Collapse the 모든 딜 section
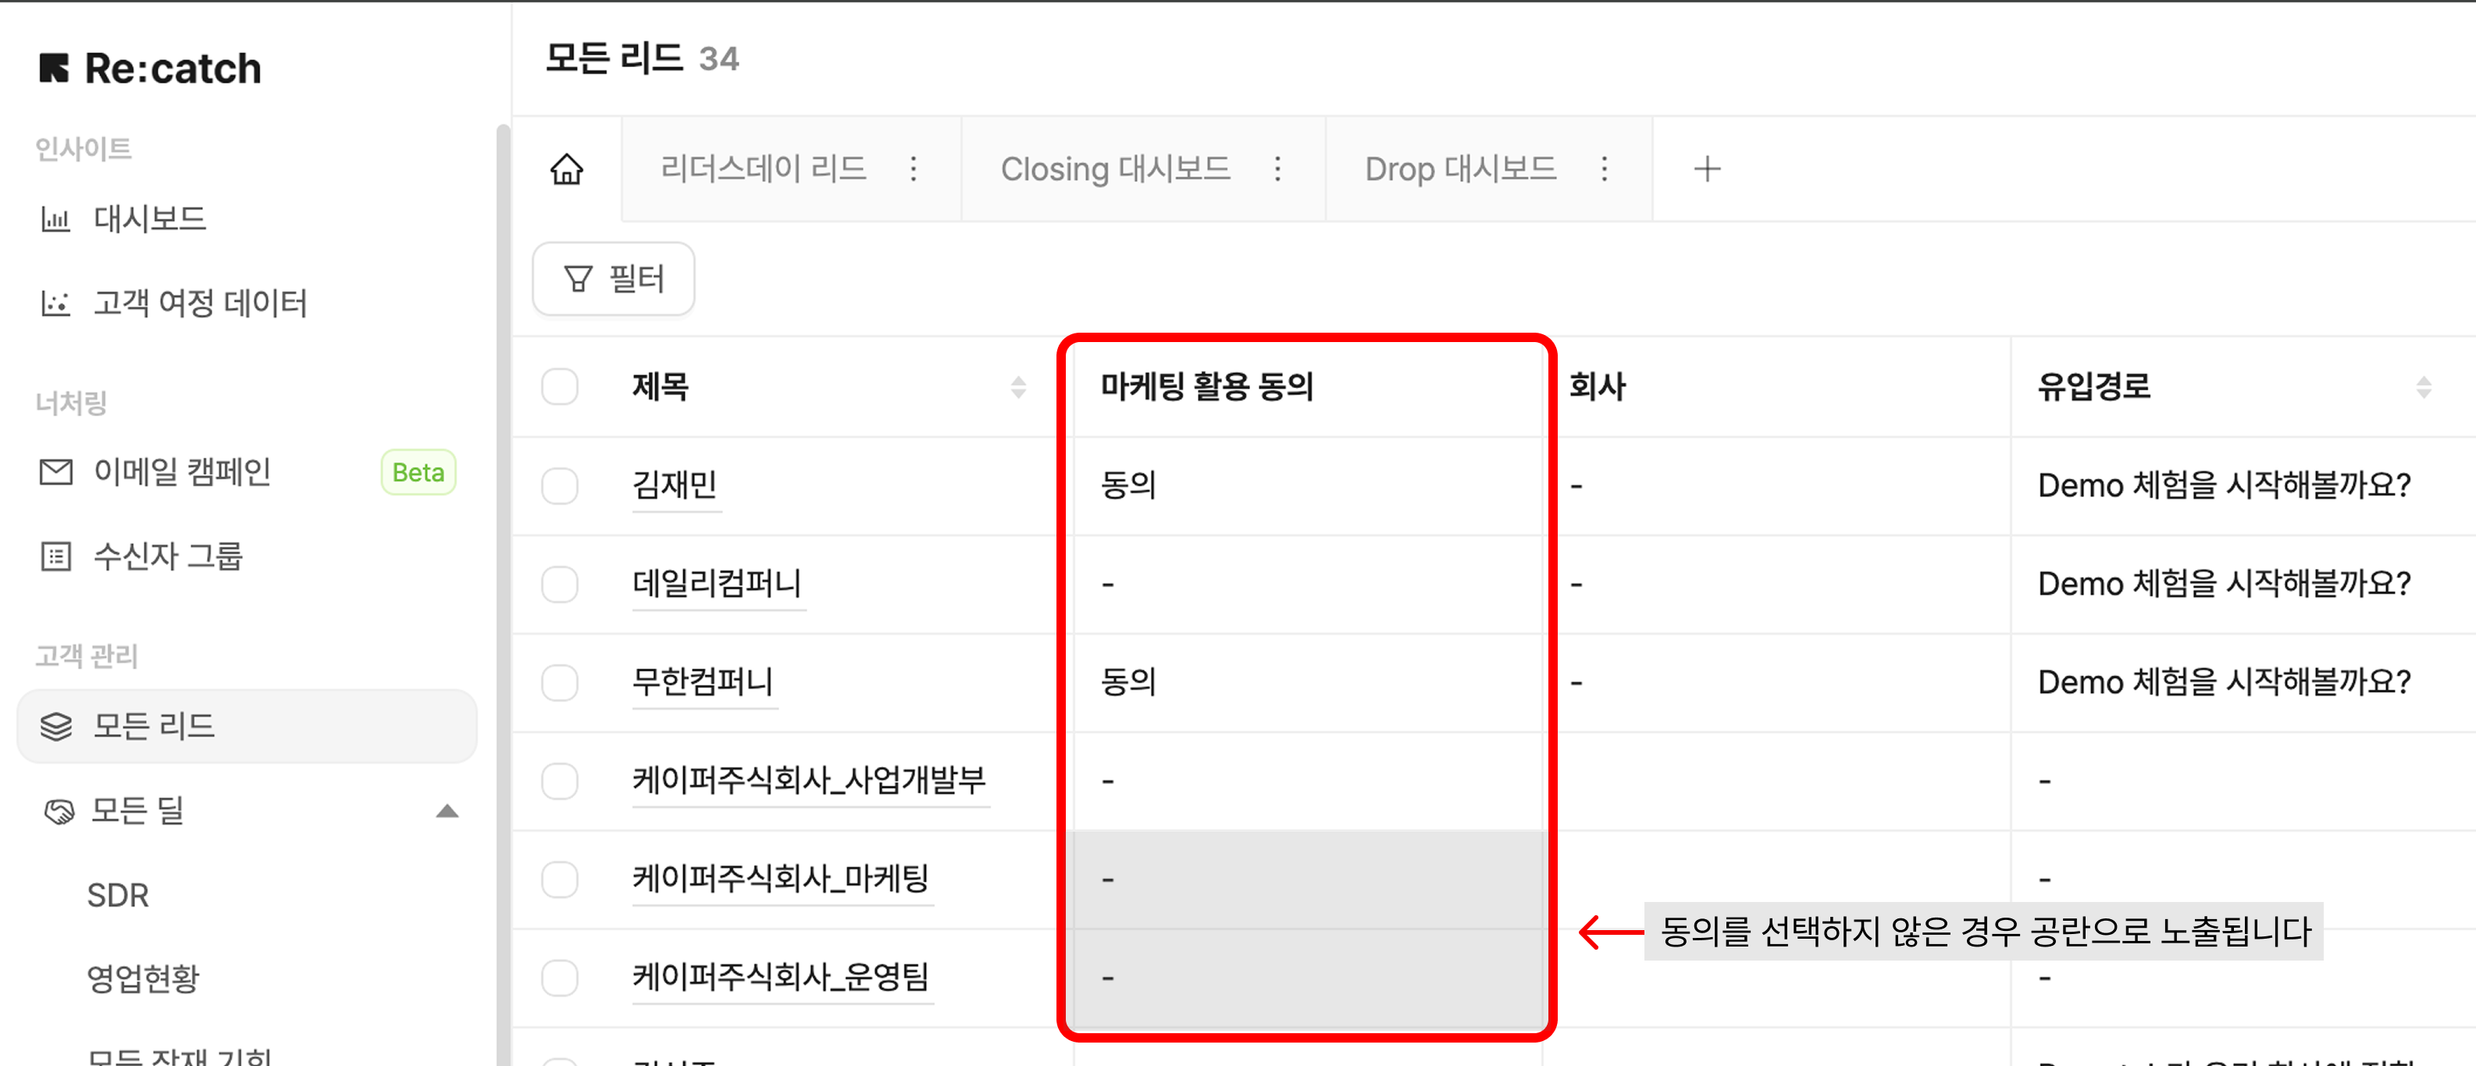The width and height of the screenshot is (2476, 1066). point(447,811)
